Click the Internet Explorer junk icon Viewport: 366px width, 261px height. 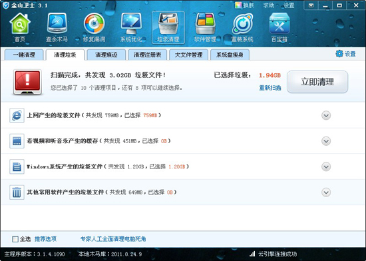(17, 115)
